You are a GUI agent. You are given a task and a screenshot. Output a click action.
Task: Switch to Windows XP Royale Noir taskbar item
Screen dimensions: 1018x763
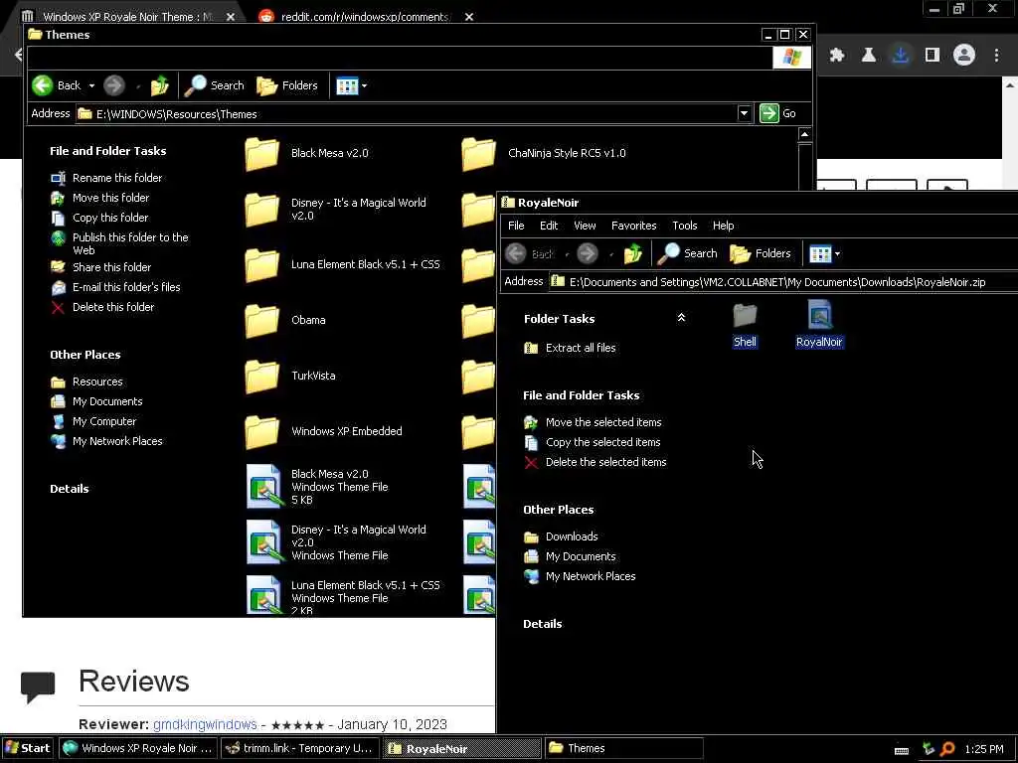[138, 748]
